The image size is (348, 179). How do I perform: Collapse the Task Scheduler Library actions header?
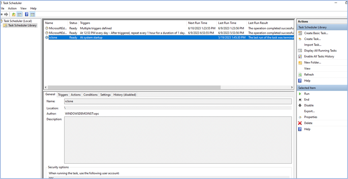coord(322,27)
